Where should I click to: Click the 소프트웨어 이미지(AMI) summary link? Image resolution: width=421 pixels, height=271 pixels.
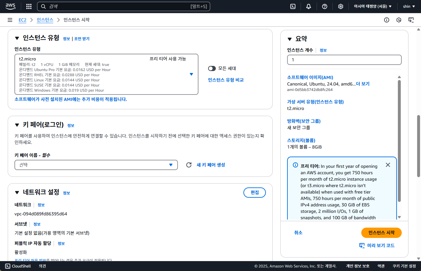[310, 77]
